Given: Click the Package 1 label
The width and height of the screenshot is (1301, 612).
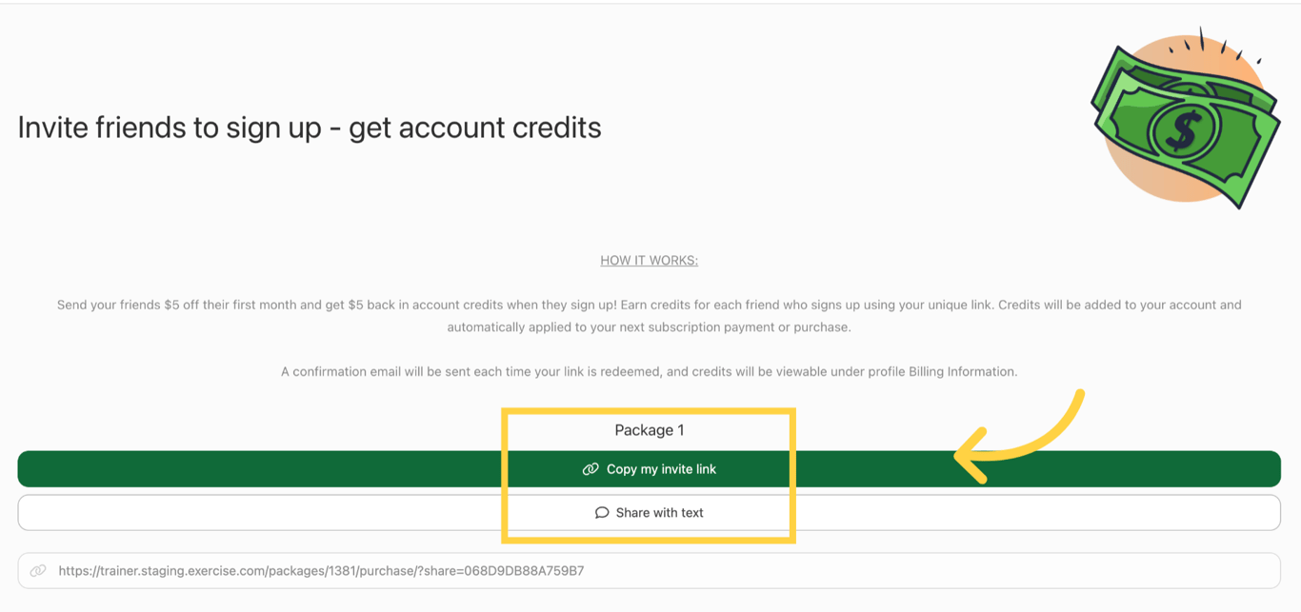Looking at the screenshot, I should 649,429.
